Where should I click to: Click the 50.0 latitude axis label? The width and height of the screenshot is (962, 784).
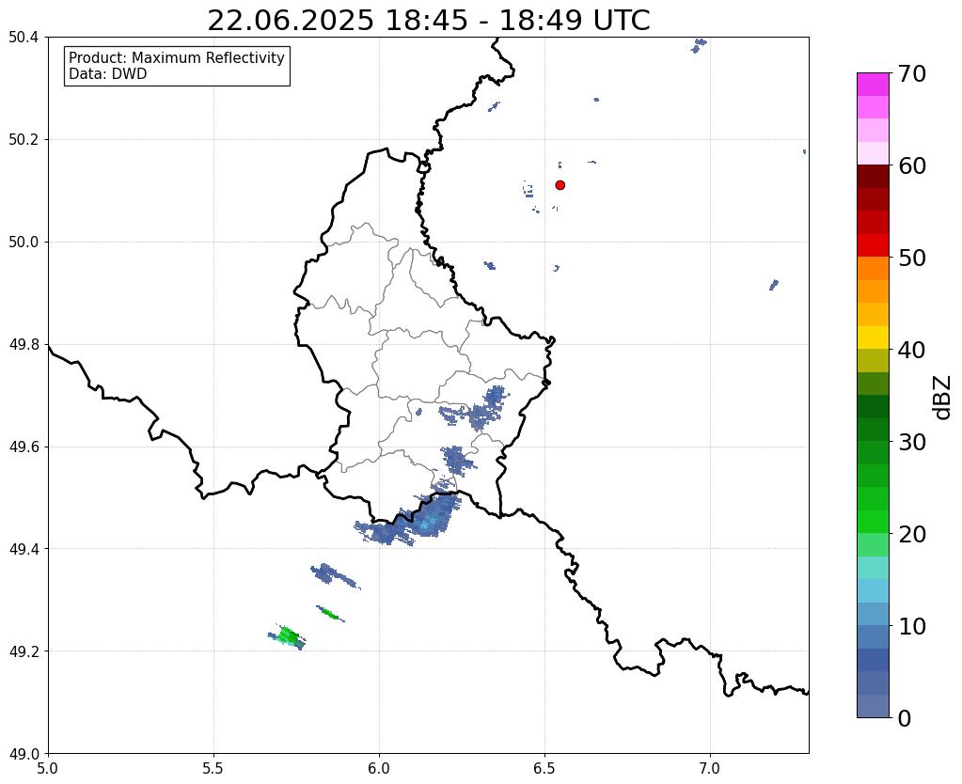[x=24, y=243]
